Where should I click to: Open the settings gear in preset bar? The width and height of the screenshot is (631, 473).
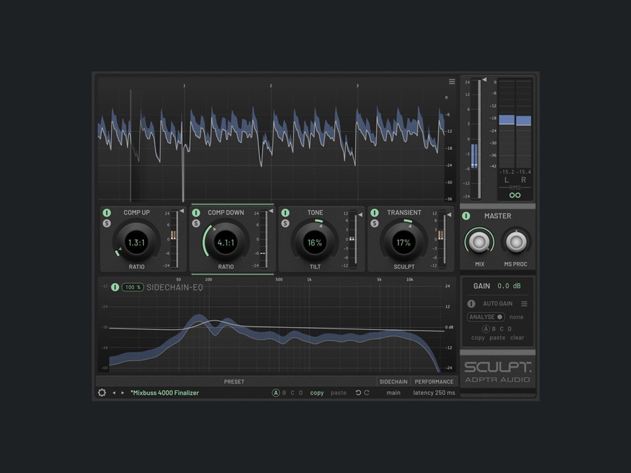(x=102, y=393)
